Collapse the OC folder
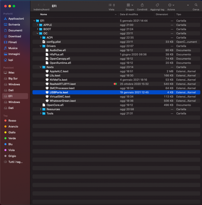Image resolution: width=202 pixels, height=205 pixels. [37, 33]
